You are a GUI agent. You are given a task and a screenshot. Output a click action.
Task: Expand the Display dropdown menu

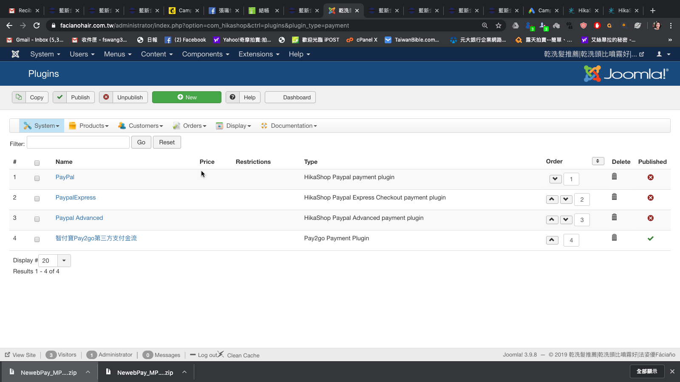click(x=233, y=126)
